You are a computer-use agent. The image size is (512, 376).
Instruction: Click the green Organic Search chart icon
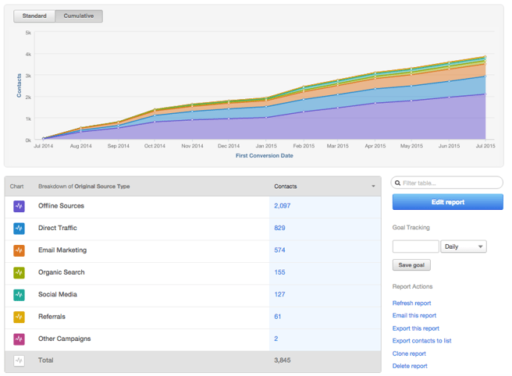pos(20,273)
